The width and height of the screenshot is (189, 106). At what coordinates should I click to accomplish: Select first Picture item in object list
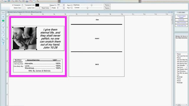click(179, 54)
